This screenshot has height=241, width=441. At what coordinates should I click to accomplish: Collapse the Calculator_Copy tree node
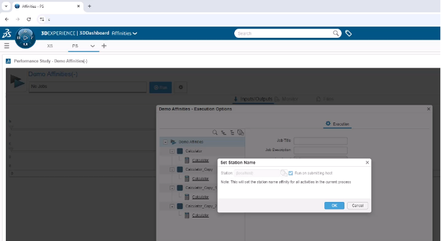(x=172, y=169)
